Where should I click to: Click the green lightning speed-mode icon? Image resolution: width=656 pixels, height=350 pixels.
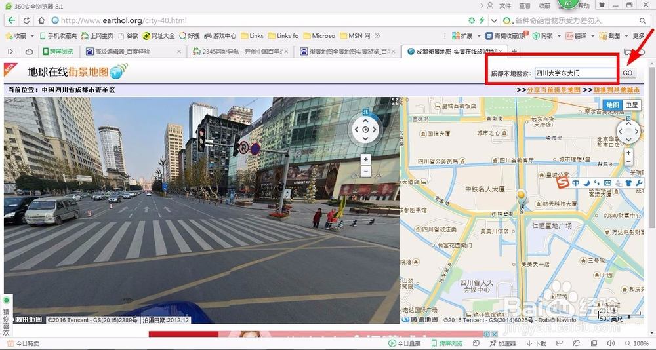tap(482, 20)
